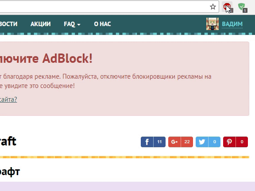This screenshot has width=255, height=191.
Task: Pin the page with the Pinterest icon
Action: [229, 142]
